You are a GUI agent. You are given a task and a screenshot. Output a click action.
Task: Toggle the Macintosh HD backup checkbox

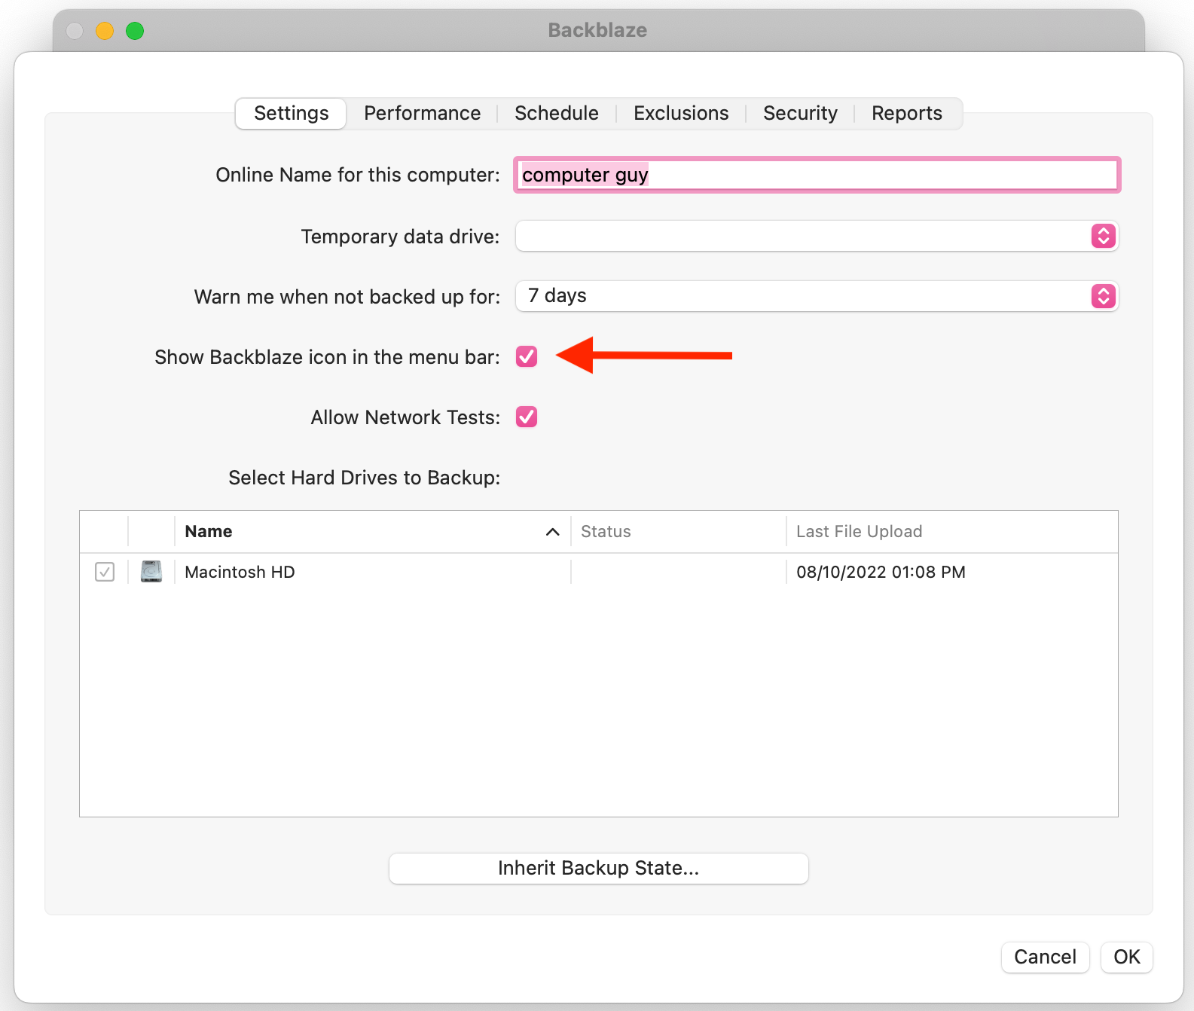click(x=105, y=572)
